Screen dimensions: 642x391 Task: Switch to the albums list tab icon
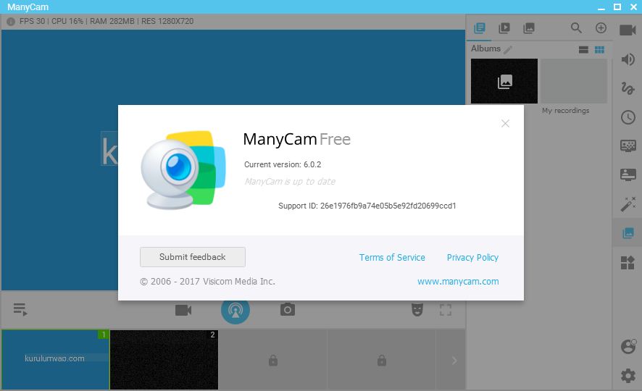tap(480, 28)
